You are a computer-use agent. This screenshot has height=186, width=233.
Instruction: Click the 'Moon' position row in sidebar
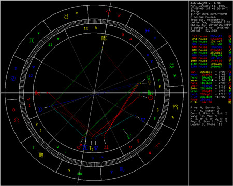coord(209,75)
